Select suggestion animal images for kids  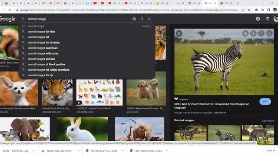click(x=86, y=32)
